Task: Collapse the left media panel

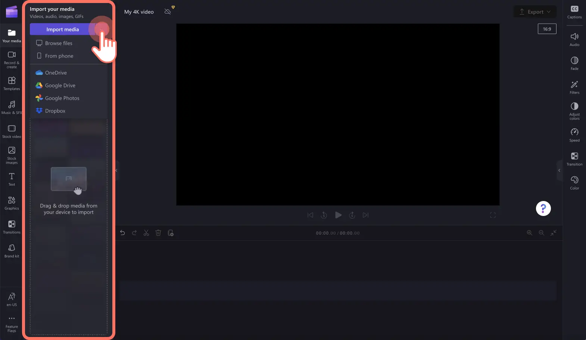Action: 116,170
